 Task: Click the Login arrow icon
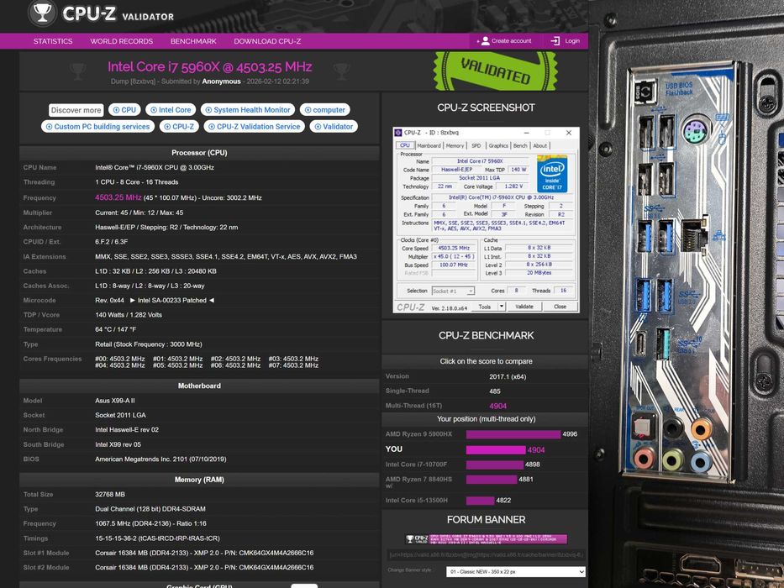[555, 41]
